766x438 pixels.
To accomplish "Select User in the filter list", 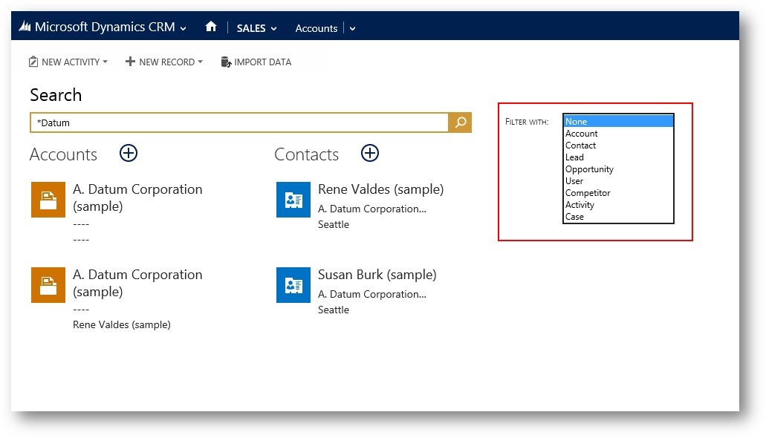I will click(x=618, y=180).
